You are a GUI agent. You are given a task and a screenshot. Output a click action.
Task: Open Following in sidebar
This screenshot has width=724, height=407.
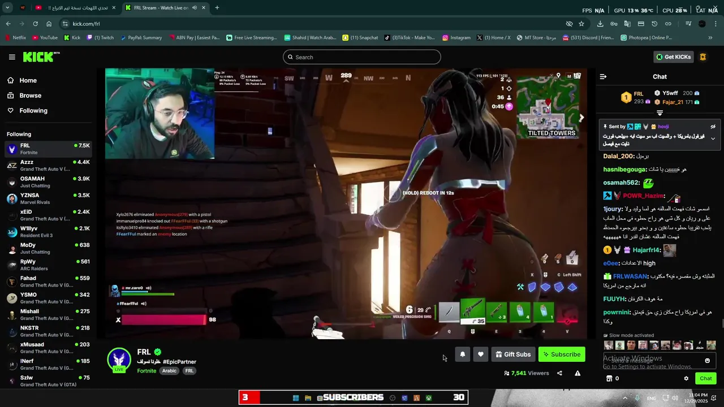tap(27, 111)
